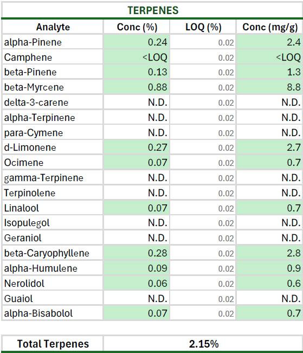Click the Ocimene 0.07 percent cell
The height and width of the screenshot is (353, 303).
click(137, 162)
